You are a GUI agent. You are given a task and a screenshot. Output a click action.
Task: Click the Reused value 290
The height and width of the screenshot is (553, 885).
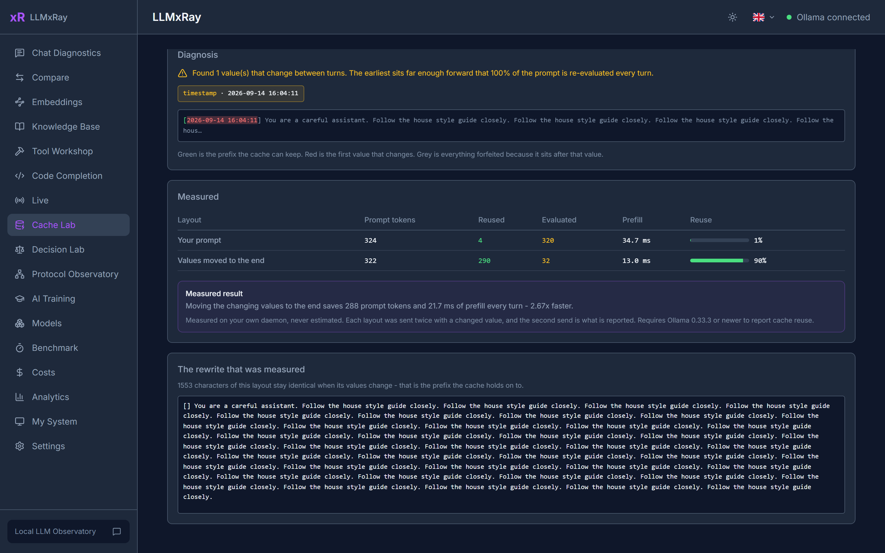[484, 261]
